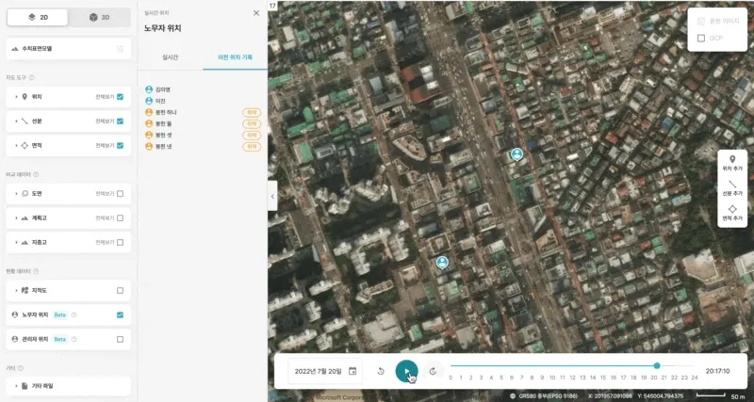Select the 위치 추가 (add location) tool
Viewport: 754px width, 402px height.
(732, 161)
